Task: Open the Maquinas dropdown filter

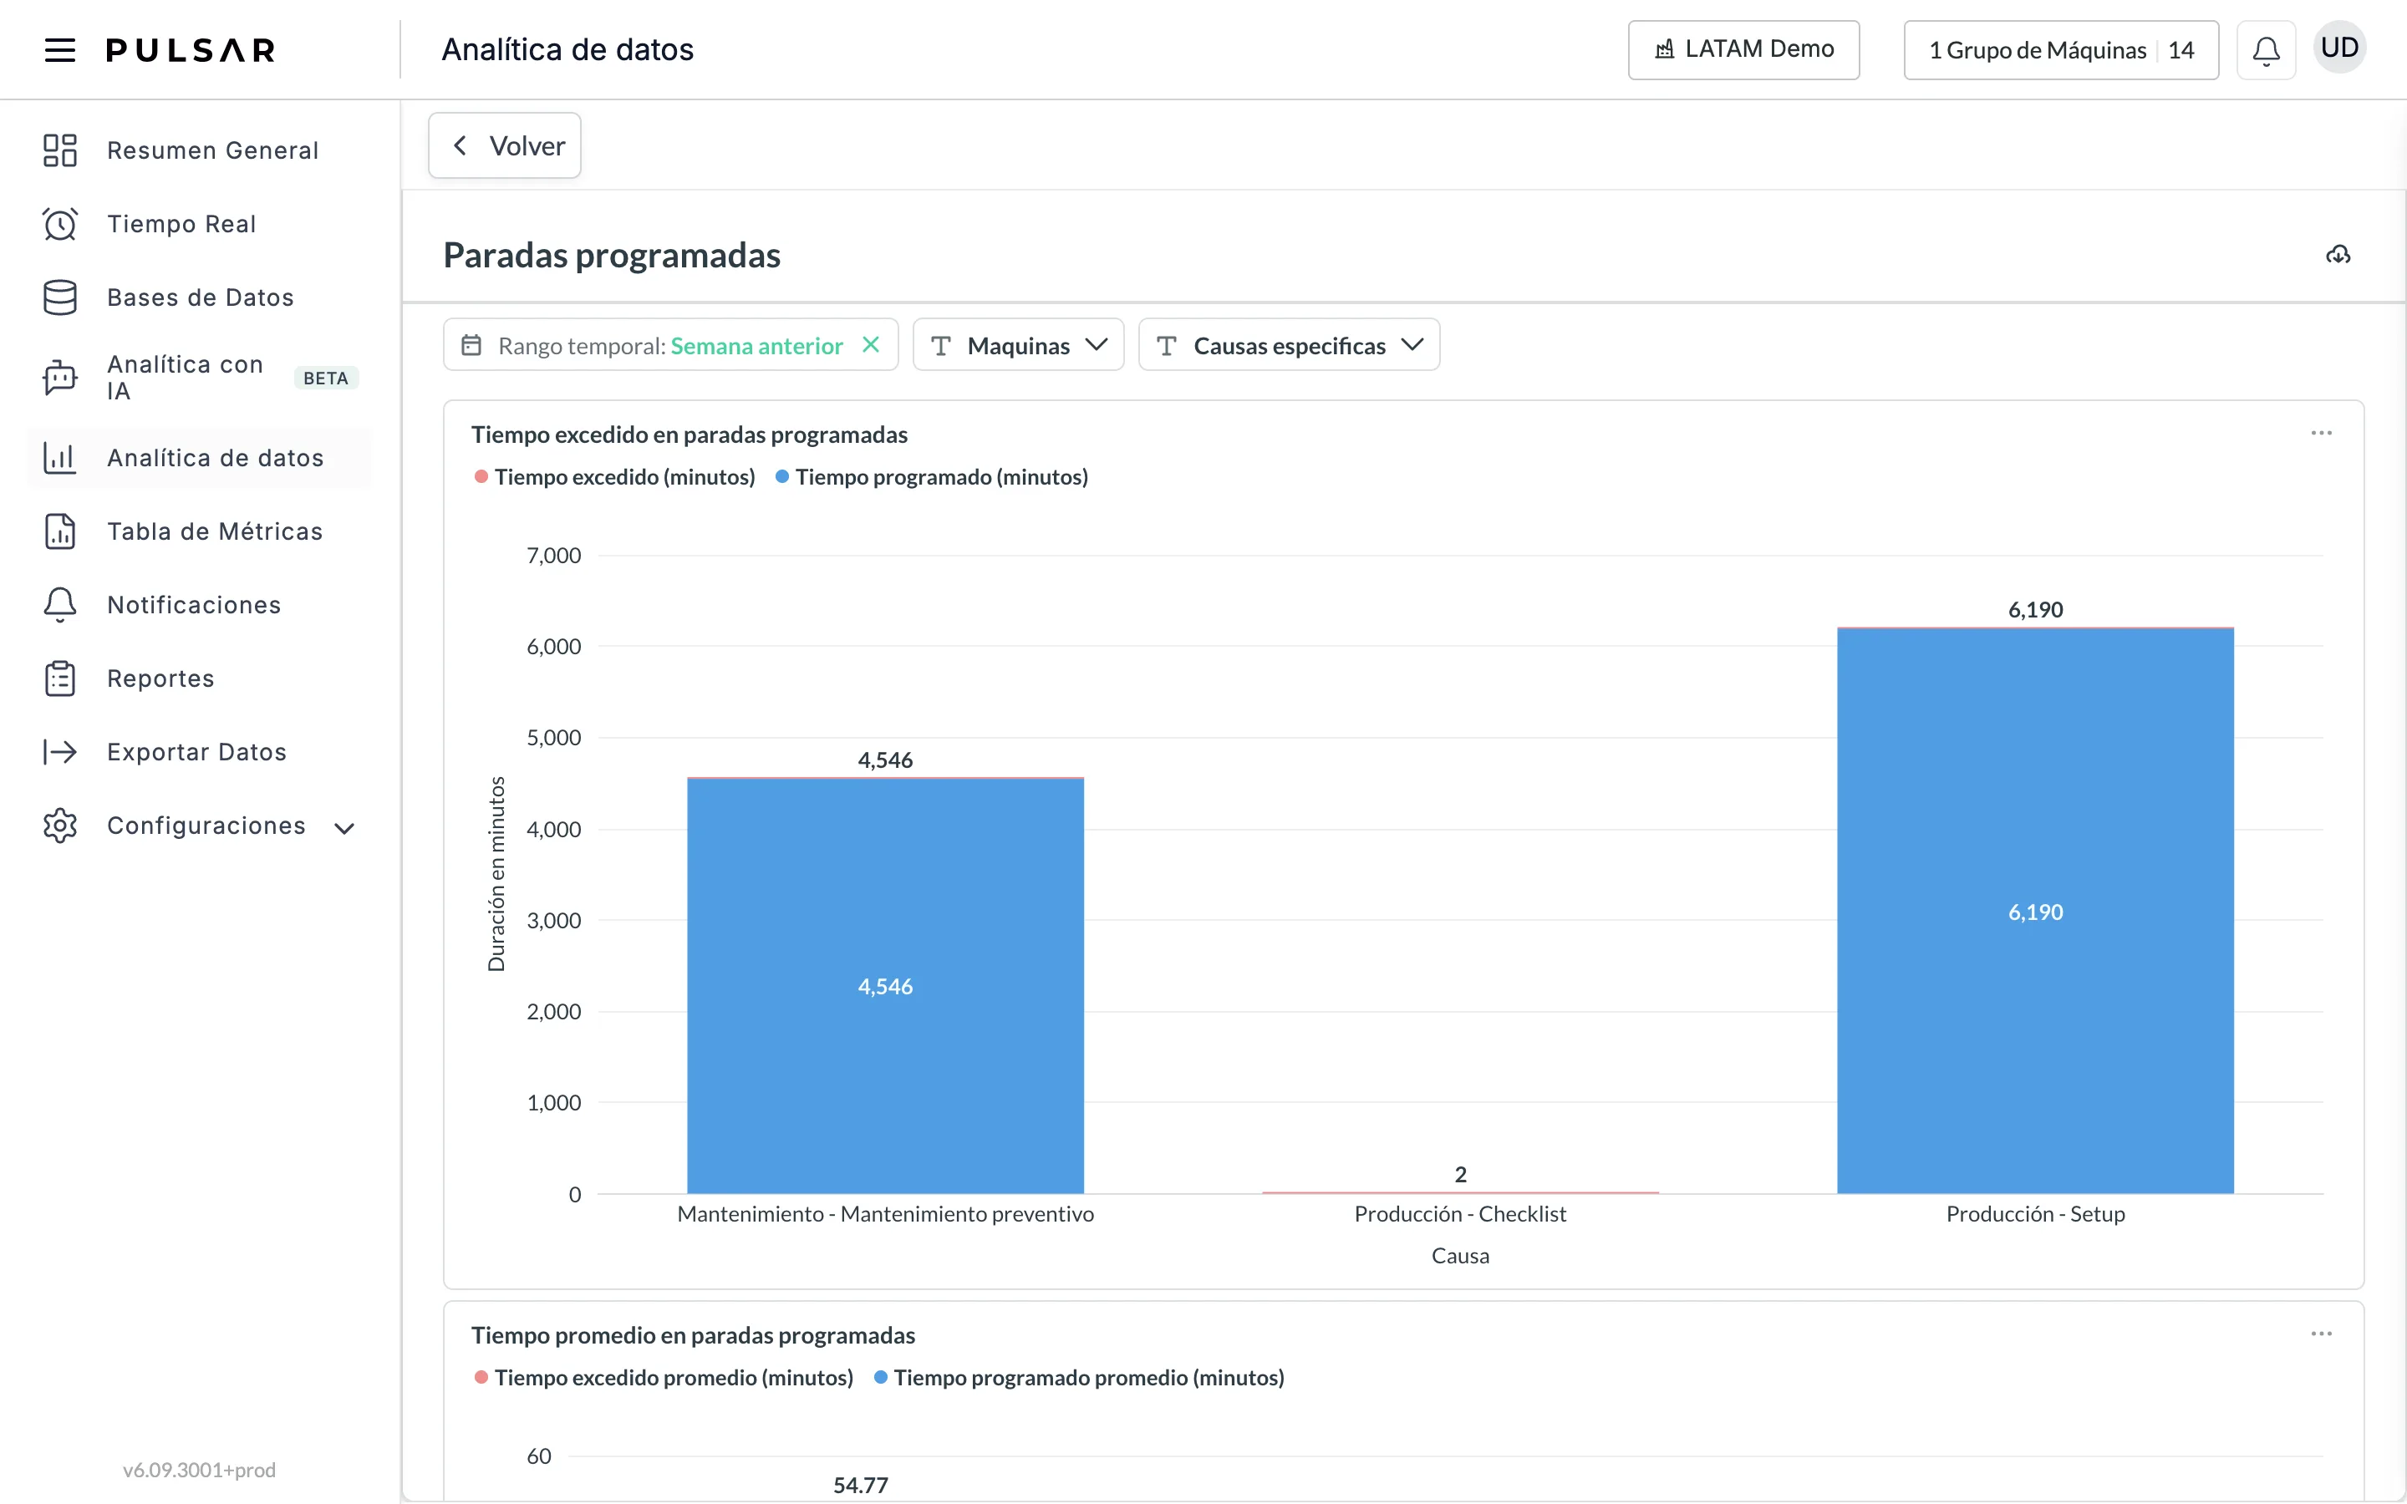Action: coord(1019,345)
